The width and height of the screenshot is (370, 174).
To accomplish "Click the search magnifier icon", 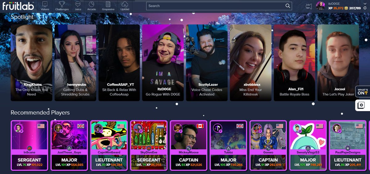I will tap(288, 6).
